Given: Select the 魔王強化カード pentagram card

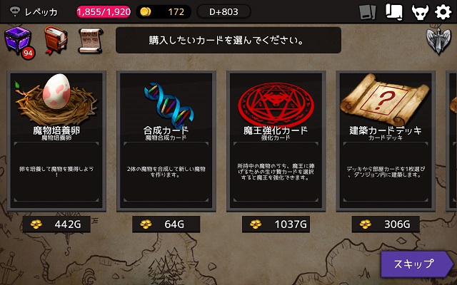Looking at the screenshot, I should (x=276, y=141).
